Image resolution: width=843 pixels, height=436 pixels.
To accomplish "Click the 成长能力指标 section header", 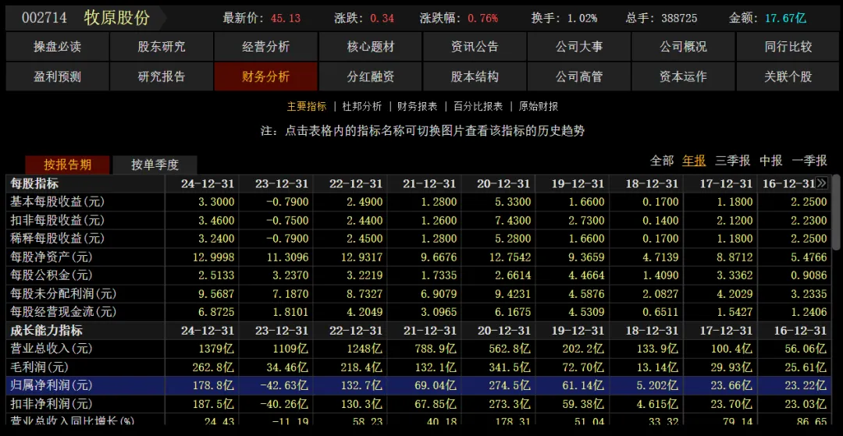I will coord(46,331).
